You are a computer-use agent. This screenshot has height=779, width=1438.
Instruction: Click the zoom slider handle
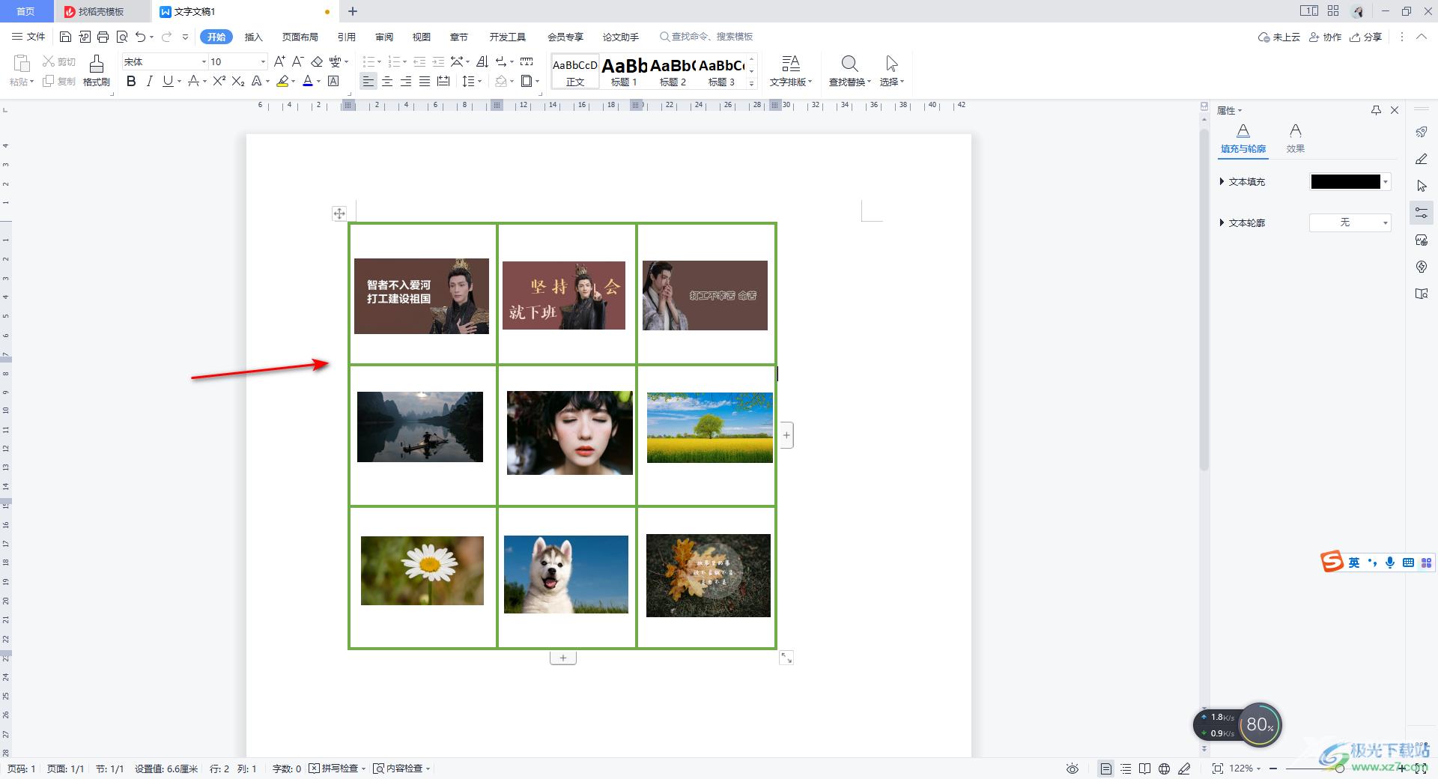tap(1340, 769)
